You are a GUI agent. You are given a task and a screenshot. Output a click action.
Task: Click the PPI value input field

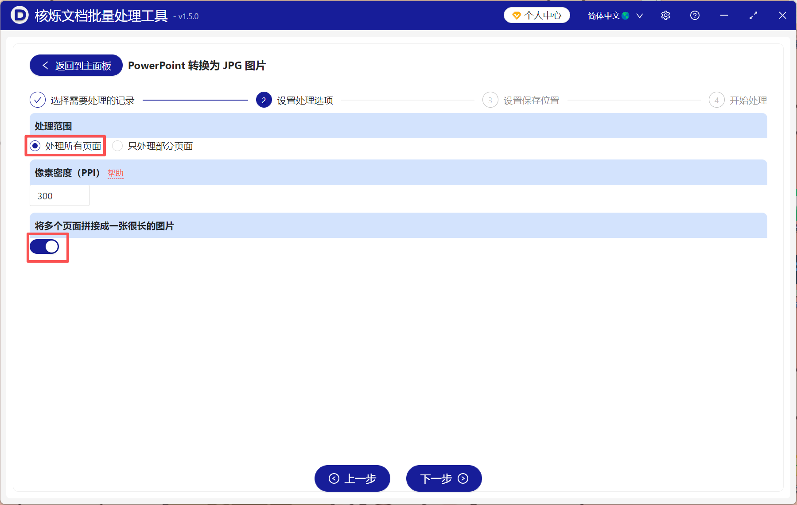59,195
